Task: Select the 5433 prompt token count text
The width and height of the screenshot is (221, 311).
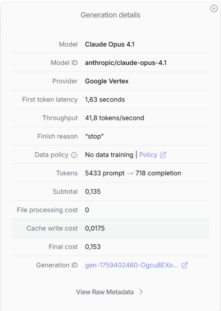Action: (105, 173)
